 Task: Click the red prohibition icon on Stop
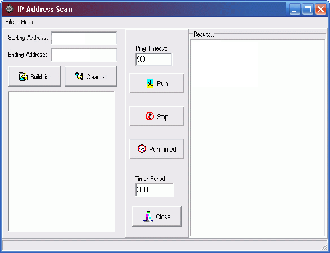150,116
